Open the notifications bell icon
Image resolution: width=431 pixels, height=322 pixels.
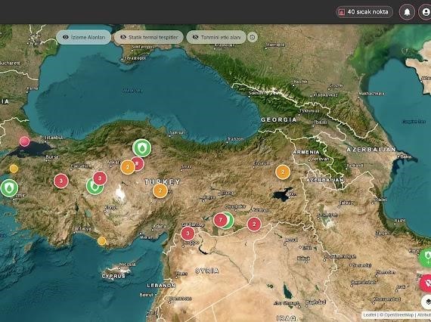click(407, 12)
